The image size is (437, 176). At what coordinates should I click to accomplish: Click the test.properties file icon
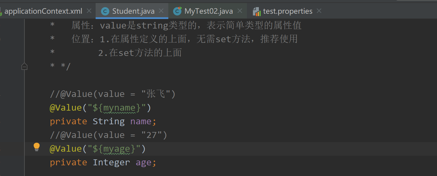pos(256,11)
